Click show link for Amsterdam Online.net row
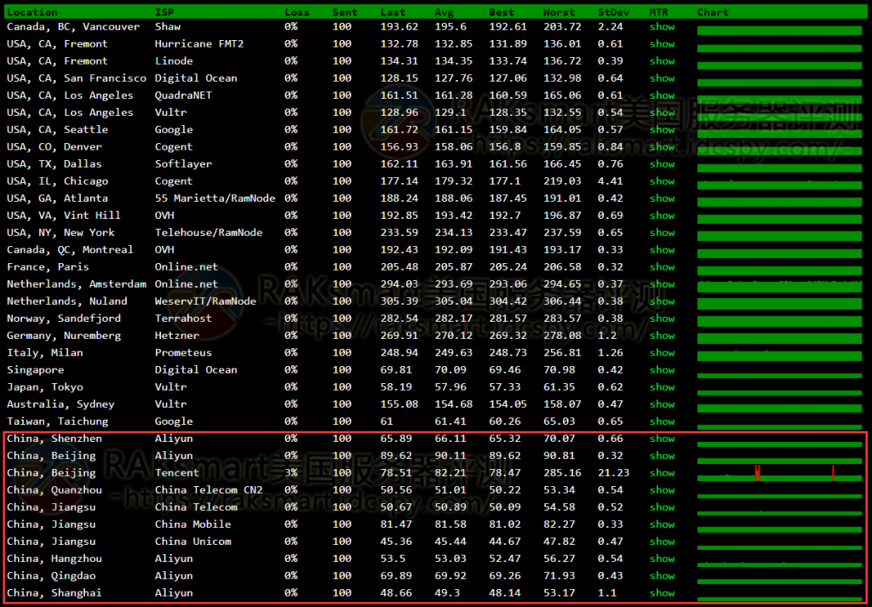Image resolution: width=872 pixels, height=607 pixels. 662,284
